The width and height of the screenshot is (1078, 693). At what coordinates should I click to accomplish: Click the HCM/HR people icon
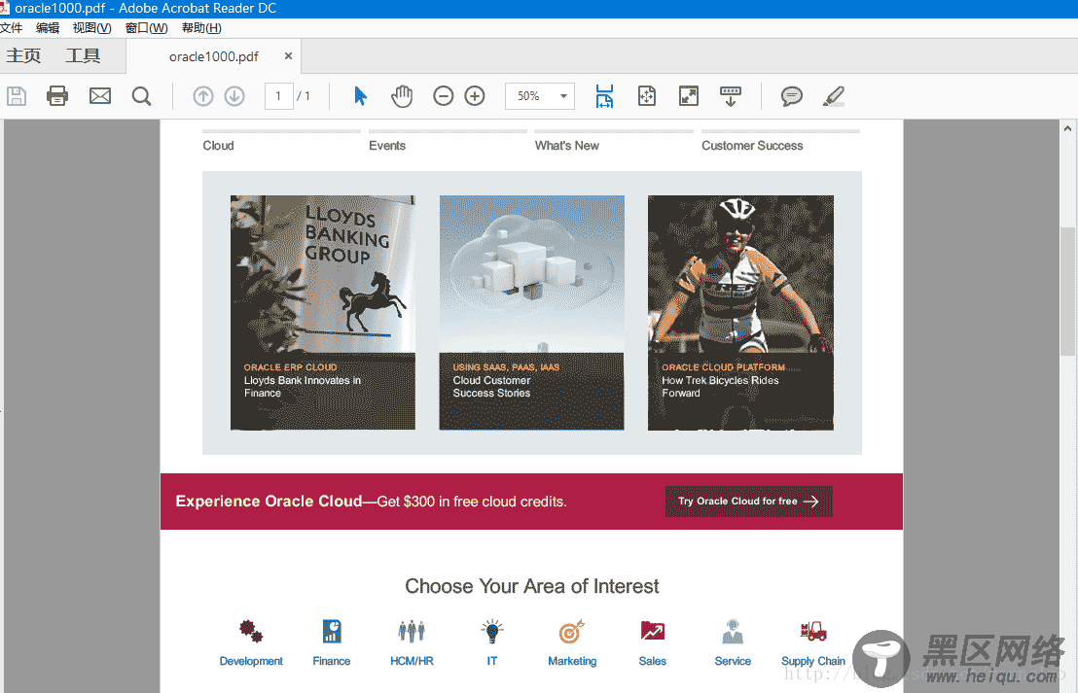tap(412, 631)
